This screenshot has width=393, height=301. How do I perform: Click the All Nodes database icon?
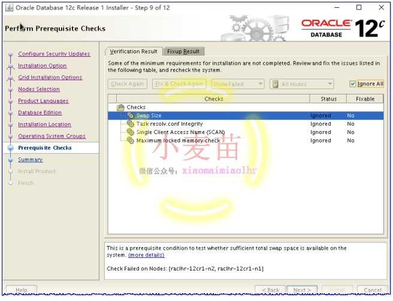(275, 84)
